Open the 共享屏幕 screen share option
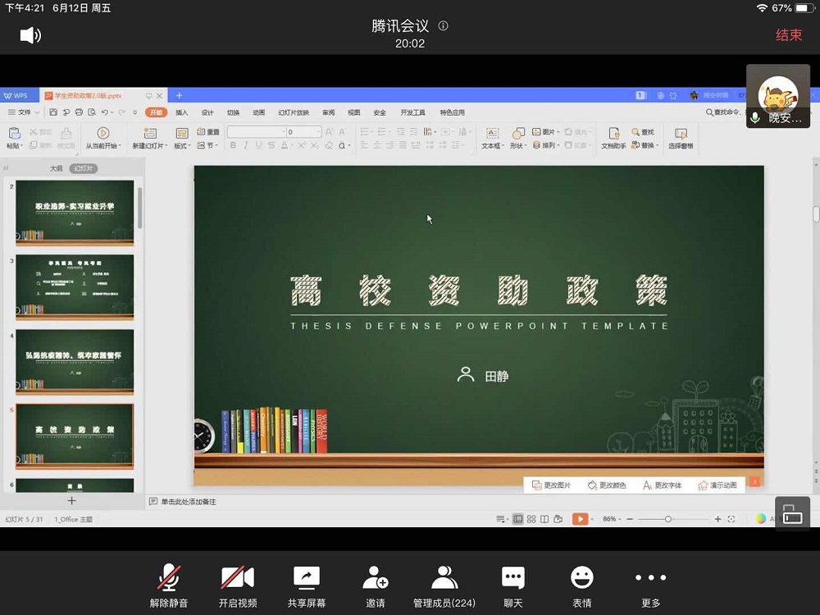Screen dimensions: 820x615 coord(307,578)
